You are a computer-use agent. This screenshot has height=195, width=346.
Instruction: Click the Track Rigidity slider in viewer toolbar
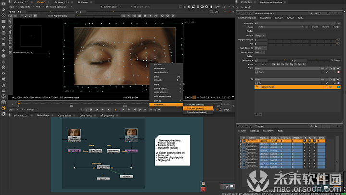(x=97, y=16)
